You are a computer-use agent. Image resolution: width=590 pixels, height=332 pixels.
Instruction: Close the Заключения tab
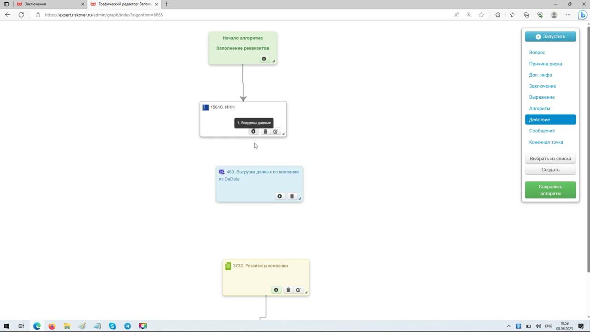(83, 4)
